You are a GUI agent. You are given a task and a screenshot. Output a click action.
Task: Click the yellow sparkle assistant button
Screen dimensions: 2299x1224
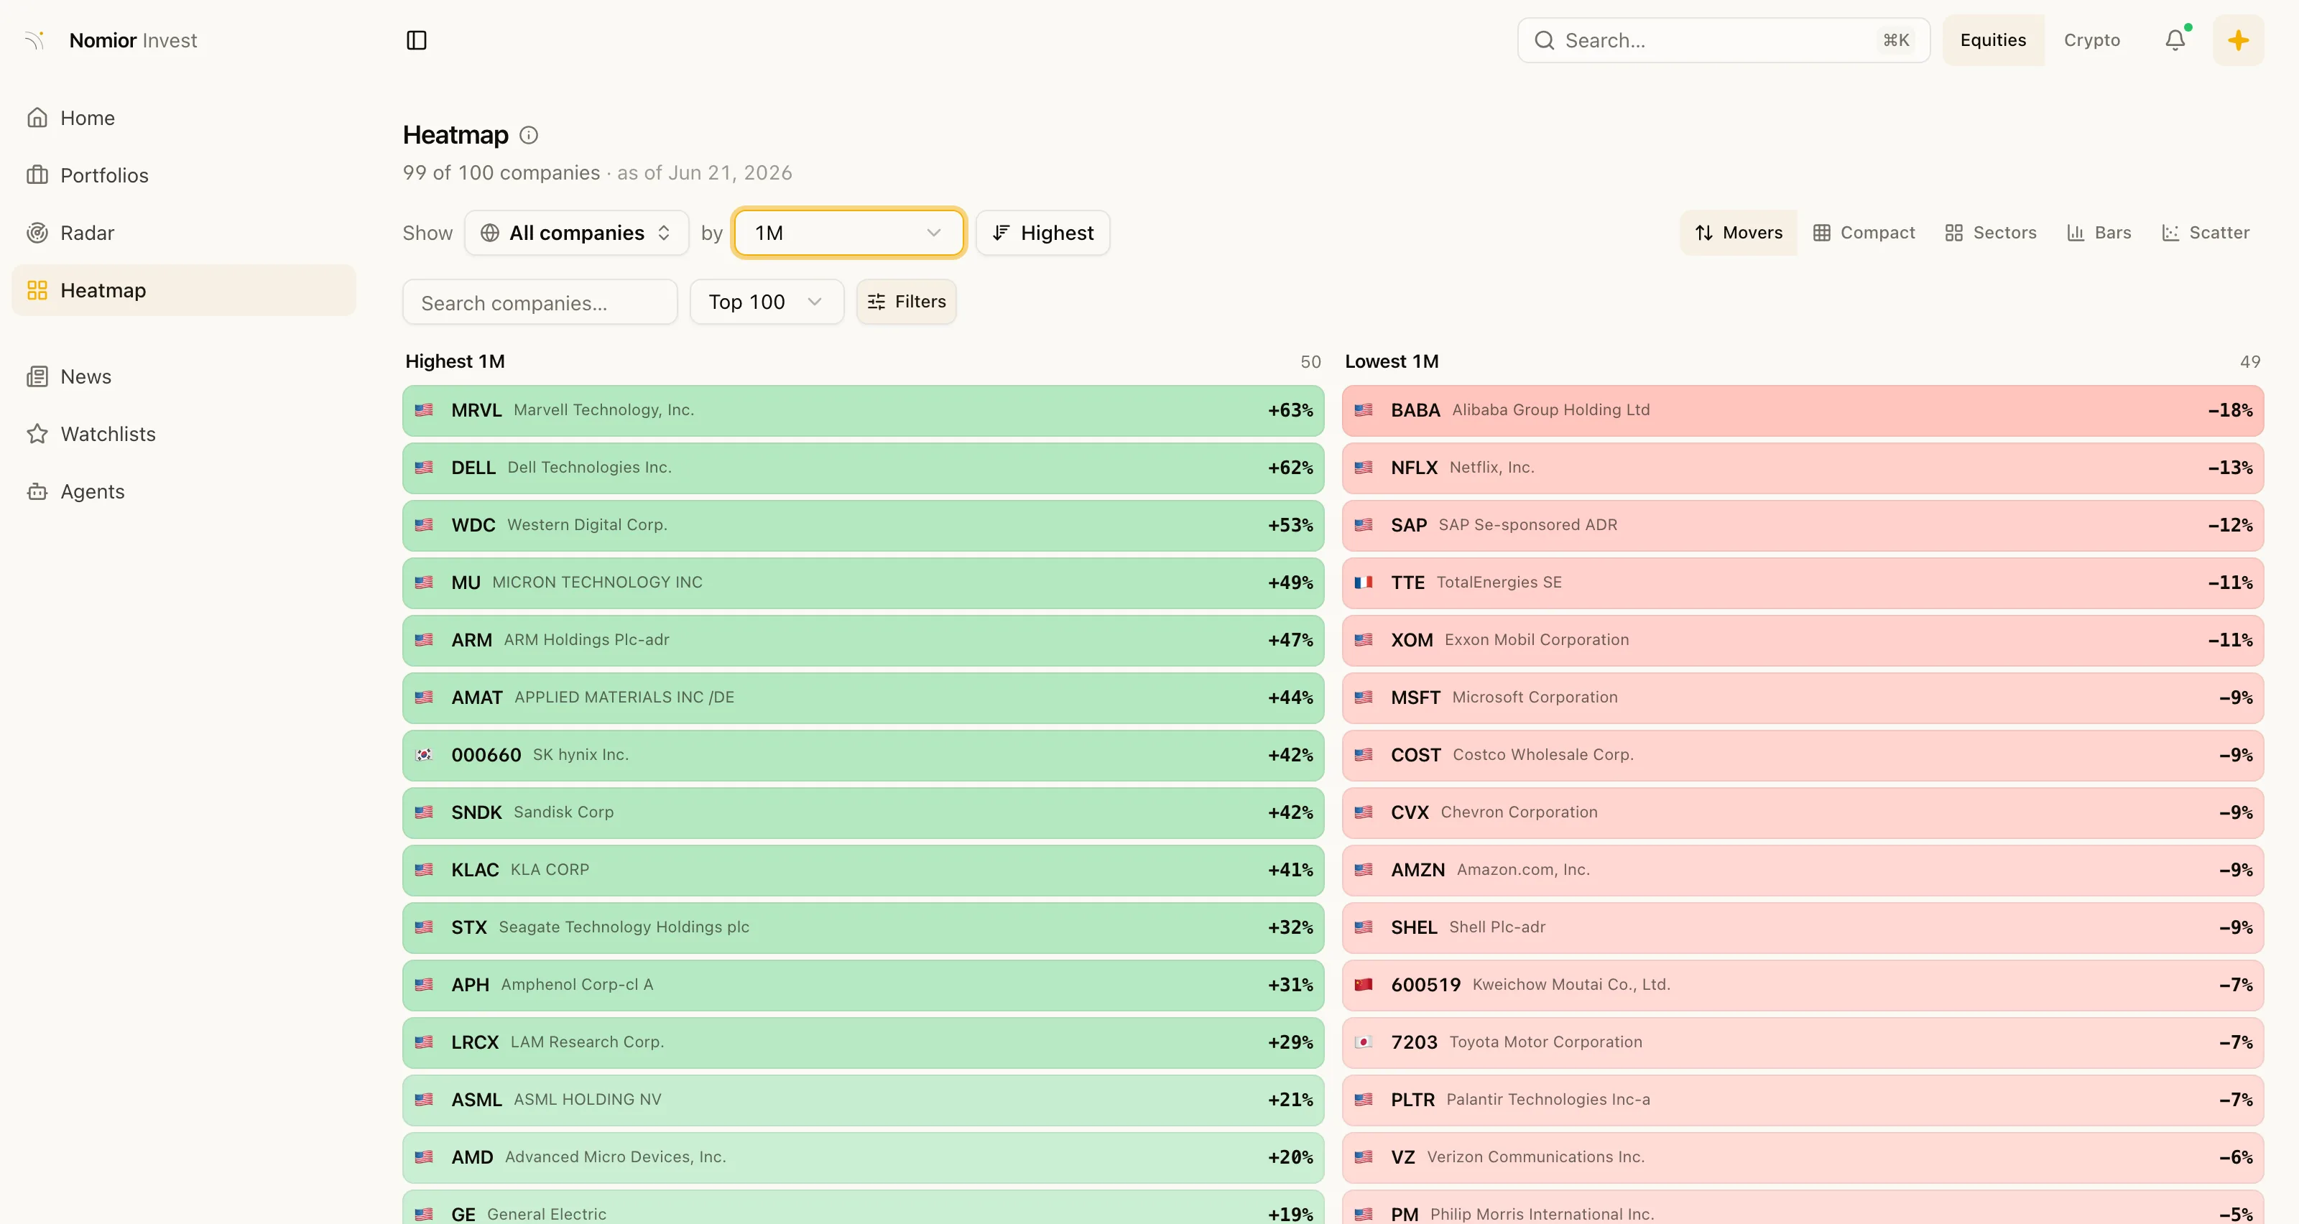pyautogui.click(x=2239, y=40)
